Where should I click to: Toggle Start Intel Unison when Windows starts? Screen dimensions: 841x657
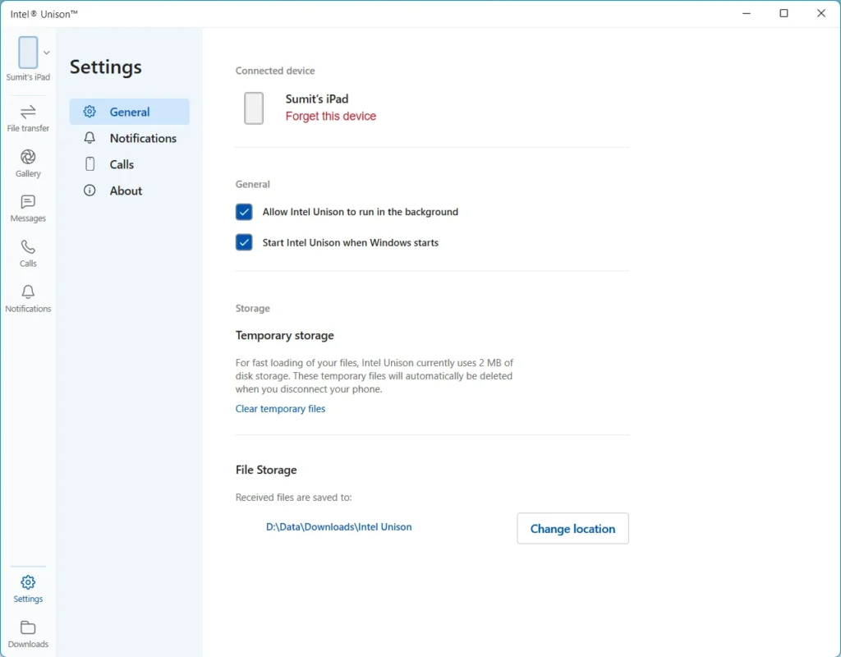(244, 242)
